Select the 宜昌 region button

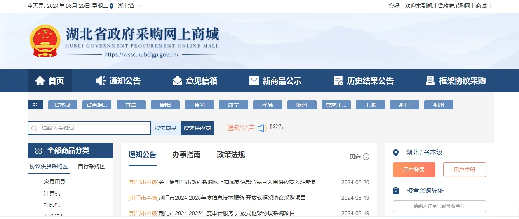pyautogui.click(x=131, y=105)
